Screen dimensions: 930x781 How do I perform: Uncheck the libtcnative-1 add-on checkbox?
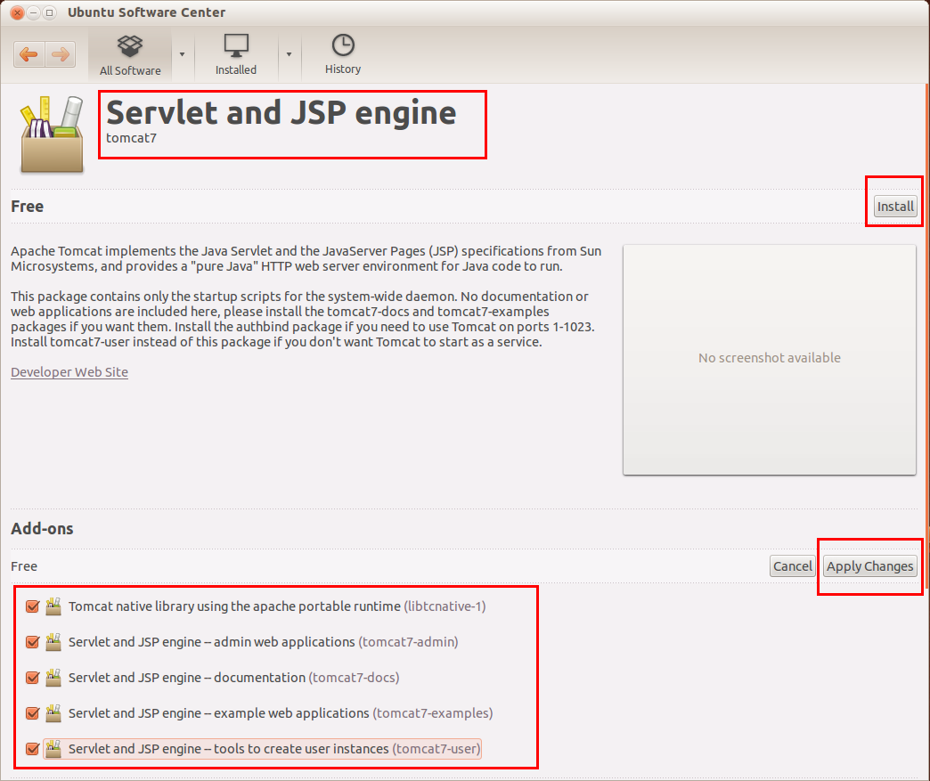click(33, 606)
